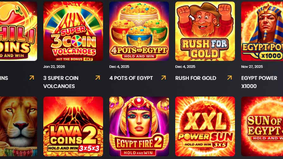Select the 4 Pots of Egypt game image

(x=139, y=31)
